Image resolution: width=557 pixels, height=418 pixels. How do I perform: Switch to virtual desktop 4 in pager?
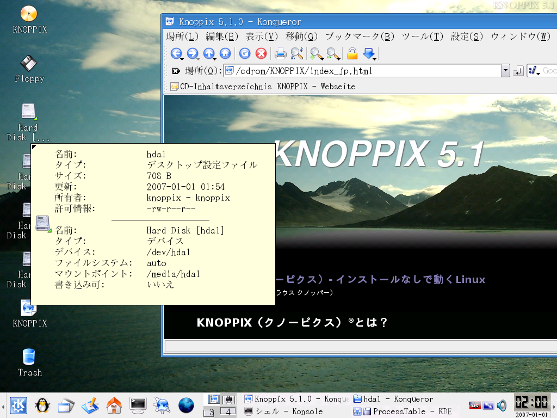pos(228,412)
